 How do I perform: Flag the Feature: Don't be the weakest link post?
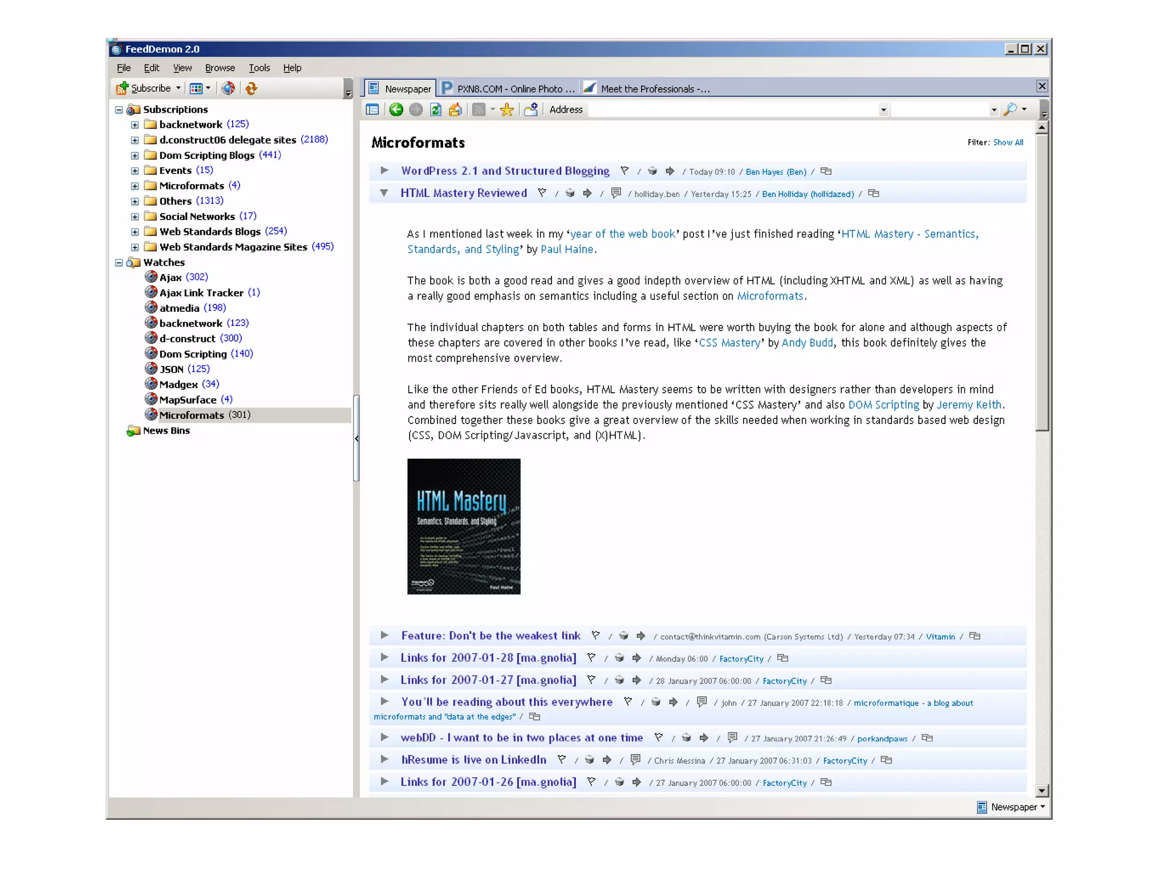tap(596, 635)
